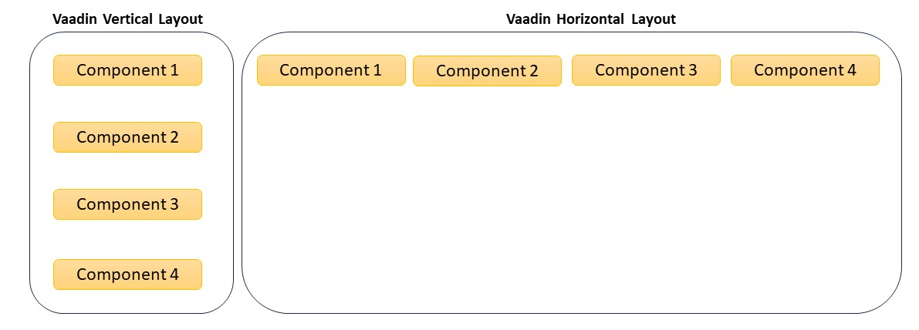Viewport: 919px width, 330px height.
Task: Click the empty area inside the Horizontal Layout container
Action: (x=572, y=199)
